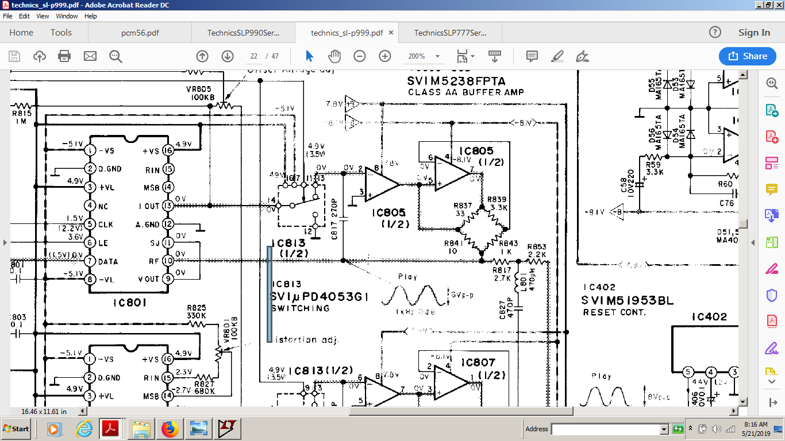This screenshot has height=441, width=785.
Task: Open the Windows Start button
Action: click(x=16, y=429)
